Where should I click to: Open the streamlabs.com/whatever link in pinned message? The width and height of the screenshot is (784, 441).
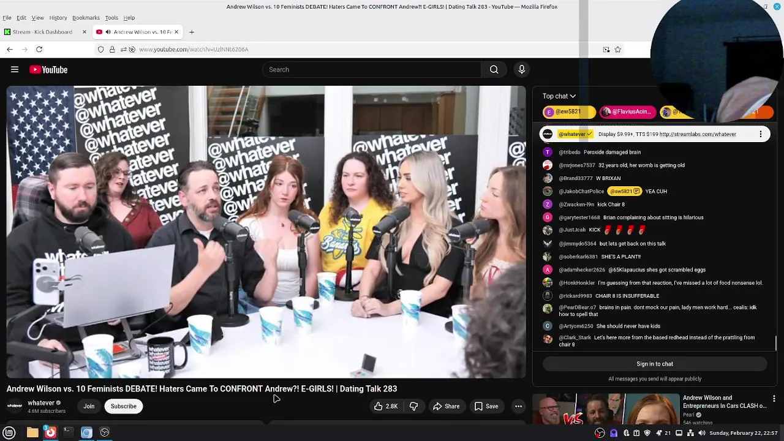698,134
